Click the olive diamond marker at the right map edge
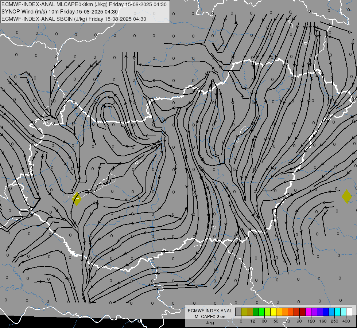The width and height of the screenshot is (357, 328). [x=347, y=196]
